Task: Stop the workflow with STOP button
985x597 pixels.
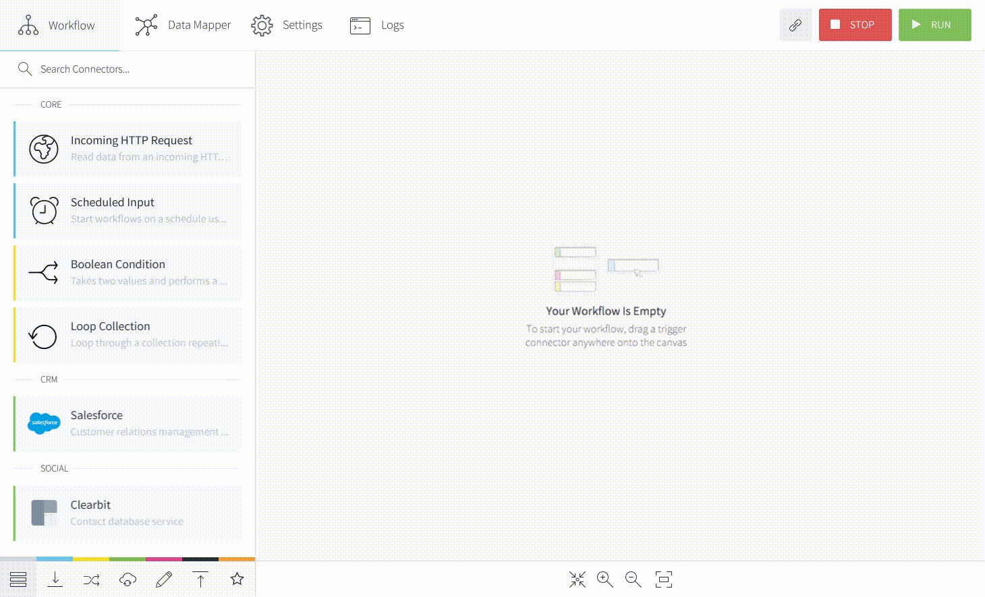Action: point(855,25)
